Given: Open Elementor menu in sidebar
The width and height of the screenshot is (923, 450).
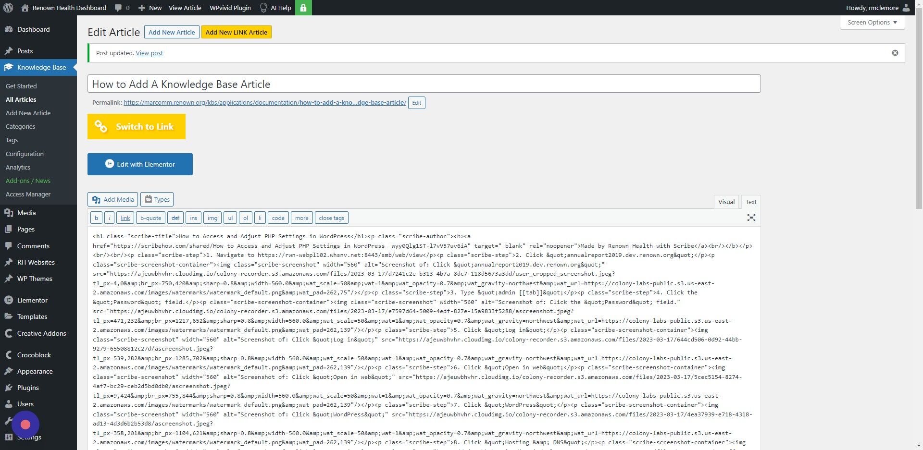Looking at the screenshot, I should coord(38,300).
